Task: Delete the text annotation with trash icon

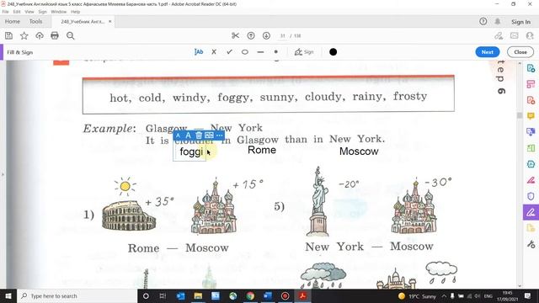Action: pyautogui.click(x=199, y=136)
